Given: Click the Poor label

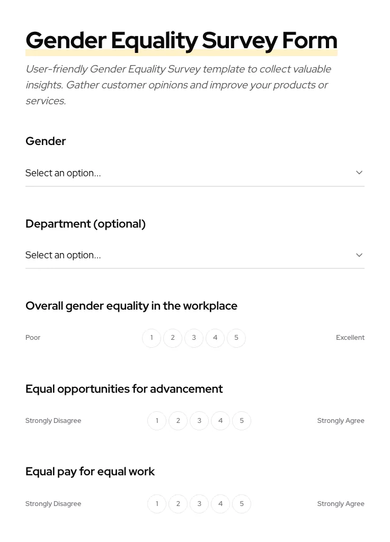Looking at the screenshot, I should pyautogui.click(x=33, y=337).
